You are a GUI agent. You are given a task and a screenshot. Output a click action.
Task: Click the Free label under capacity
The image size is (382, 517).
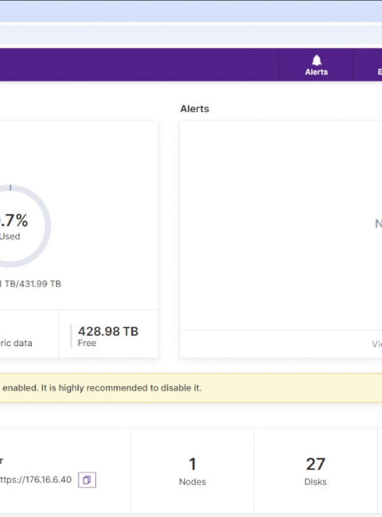click(x=87, y=344)
